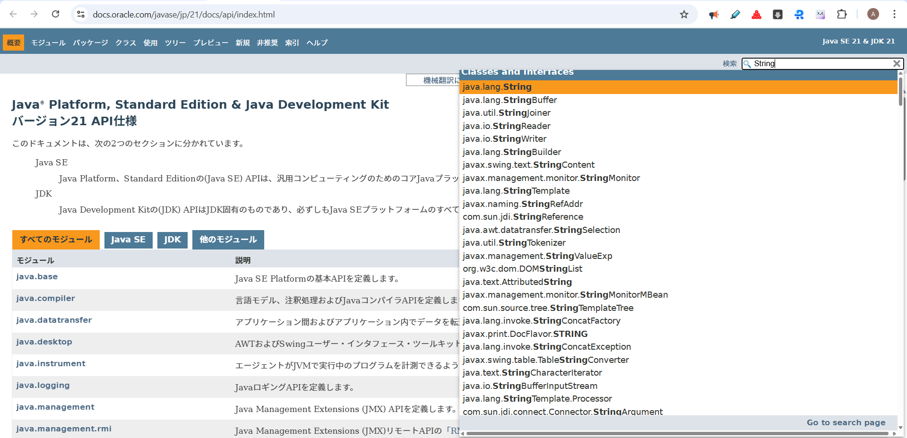907x438 pixels.
Task: Open the java.base module link
Action: pos(37,277)
